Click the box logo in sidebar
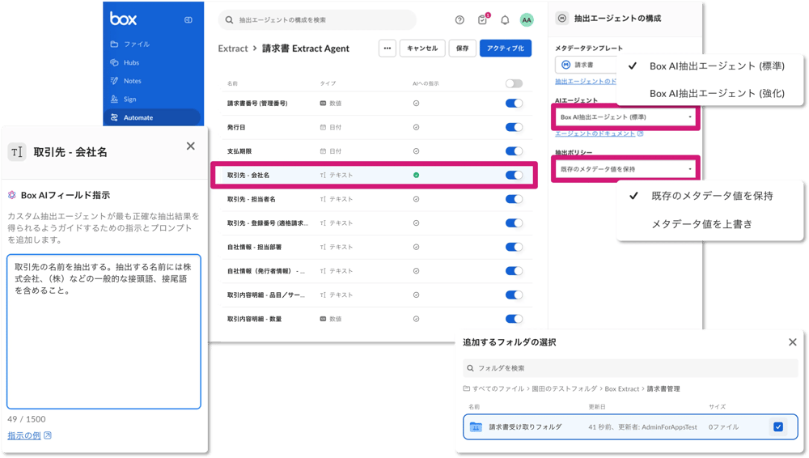This screenshot has height=458, width=809. point(123,19)
